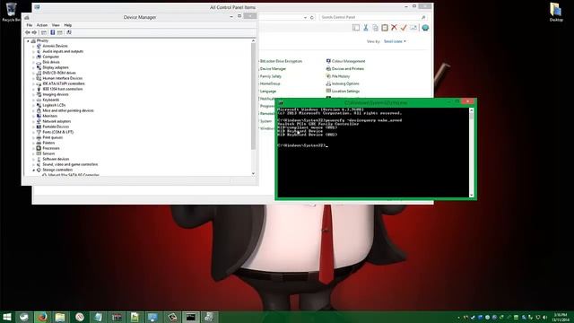The height and width of the screenshot is (323, 574).
Task: Click the Copy icon in Control Panel toolbar
Action: click(x=375, y=28)
